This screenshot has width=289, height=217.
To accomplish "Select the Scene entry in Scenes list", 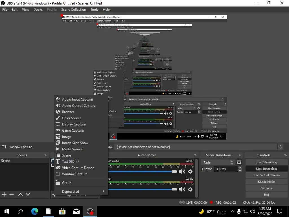I will [24, 161].
